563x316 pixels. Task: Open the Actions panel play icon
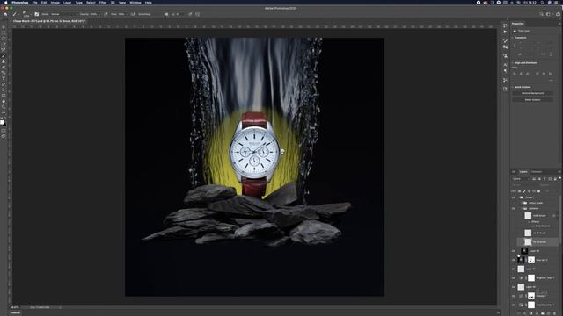point(505,32)
